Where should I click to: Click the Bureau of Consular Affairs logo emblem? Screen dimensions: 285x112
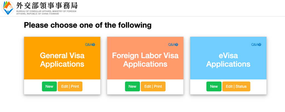coord(8,8)
